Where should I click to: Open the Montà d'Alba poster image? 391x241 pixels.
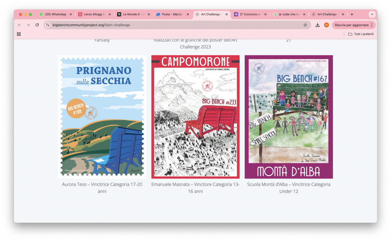(x=289, y=117)
